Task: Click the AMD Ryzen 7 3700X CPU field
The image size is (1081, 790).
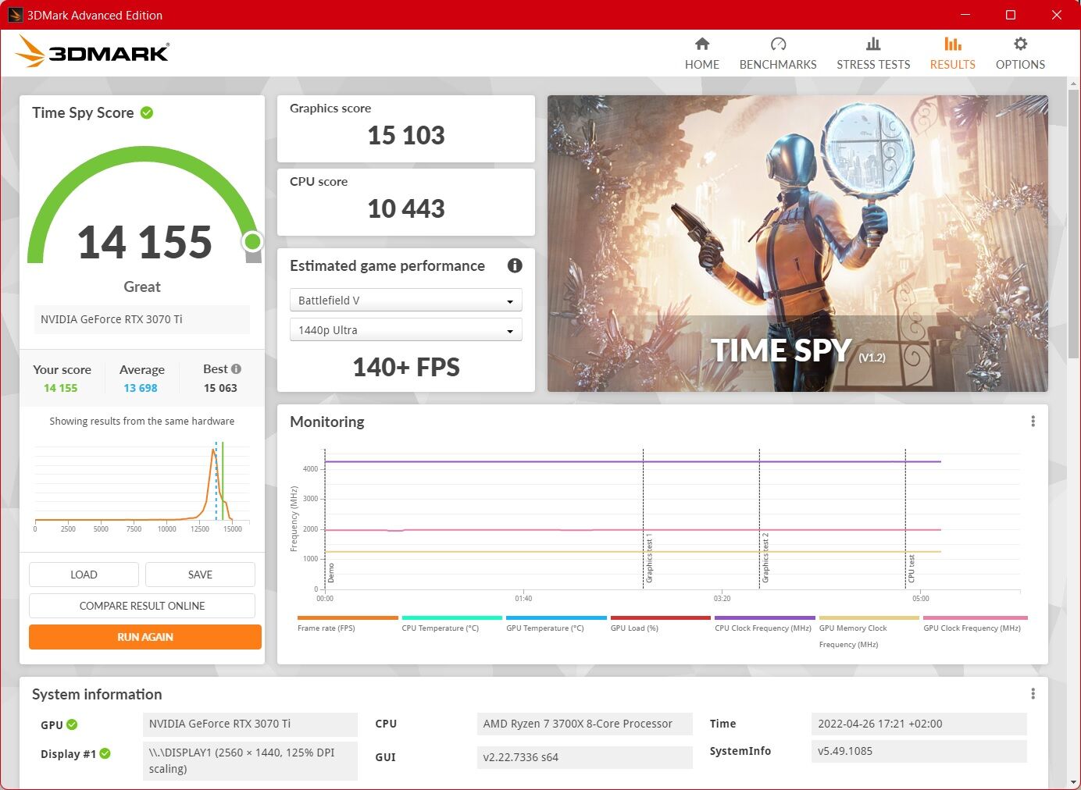Action: [x=584, y=724]
